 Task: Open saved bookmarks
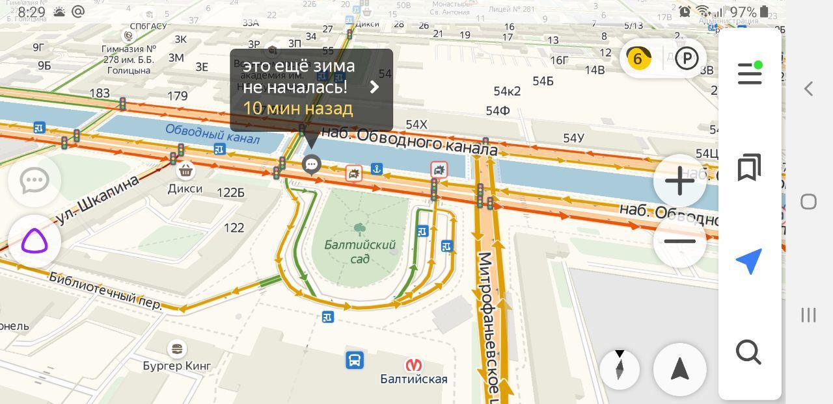pos(750,167)
